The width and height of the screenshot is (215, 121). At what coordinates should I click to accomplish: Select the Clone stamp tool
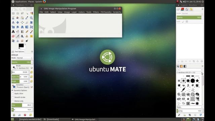[27, 36]
